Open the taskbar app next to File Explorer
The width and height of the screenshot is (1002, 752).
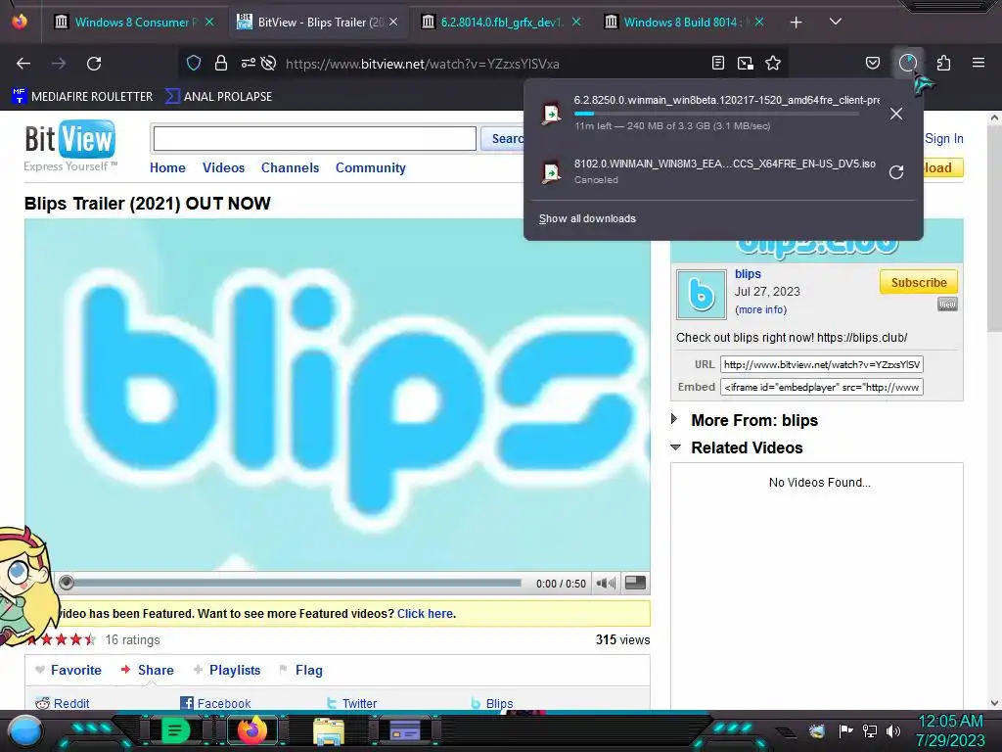[404, 730]
